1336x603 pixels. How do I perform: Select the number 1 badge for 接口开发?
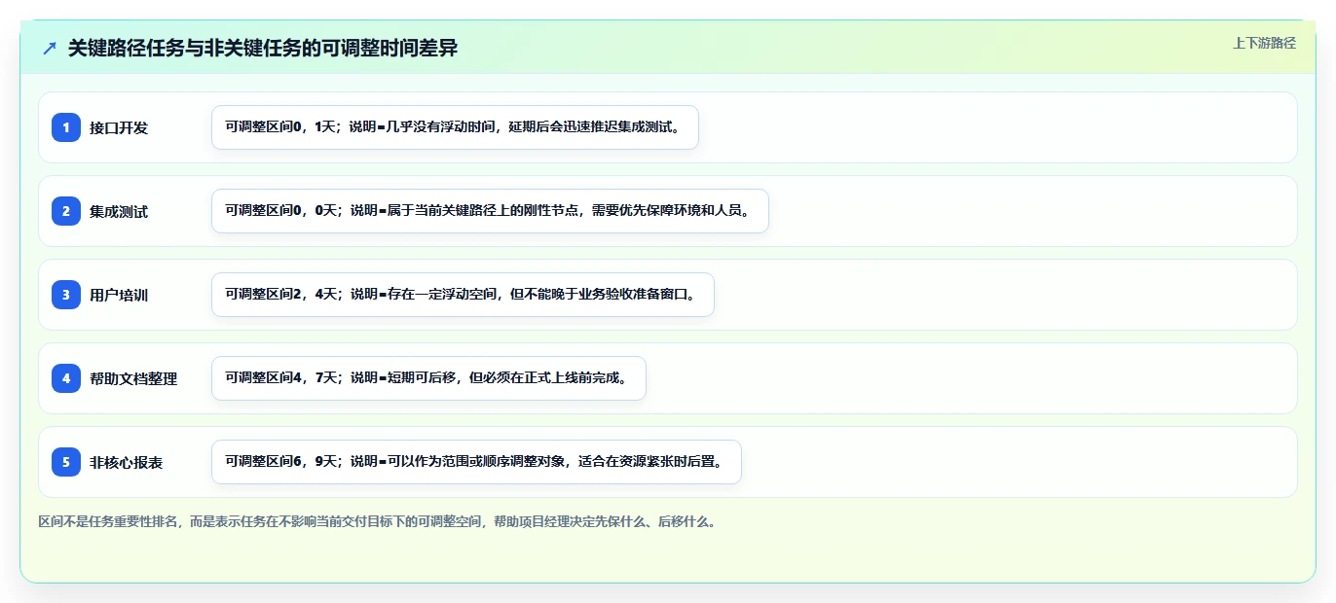[66, 127]
